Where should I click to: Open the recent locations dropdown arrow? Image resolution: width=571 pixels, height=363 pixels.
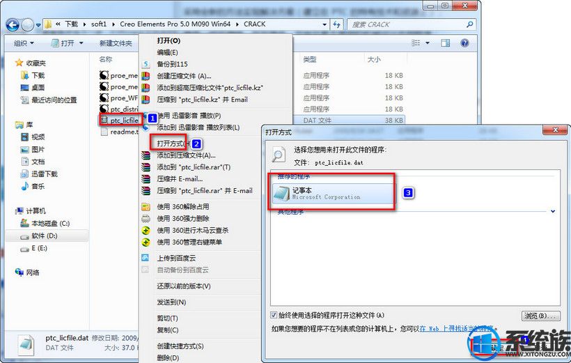pos(38,26)
